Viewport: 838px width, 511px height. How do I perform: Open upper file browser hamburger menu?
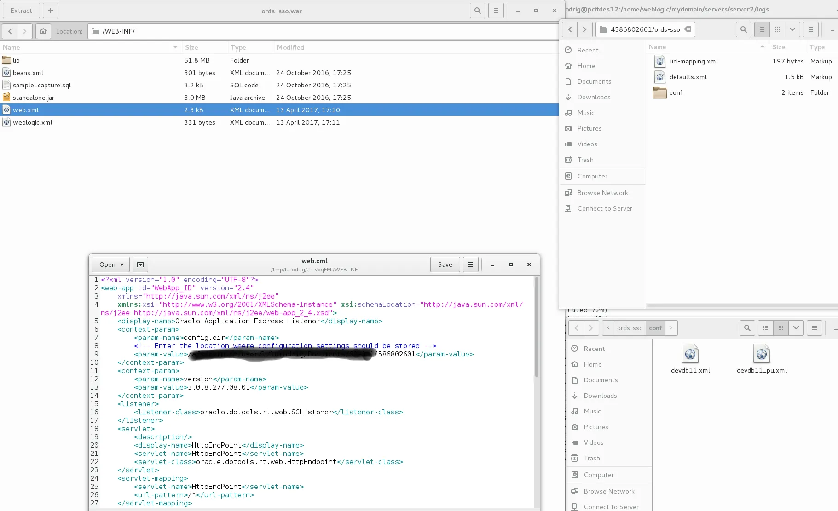[811, 29]
